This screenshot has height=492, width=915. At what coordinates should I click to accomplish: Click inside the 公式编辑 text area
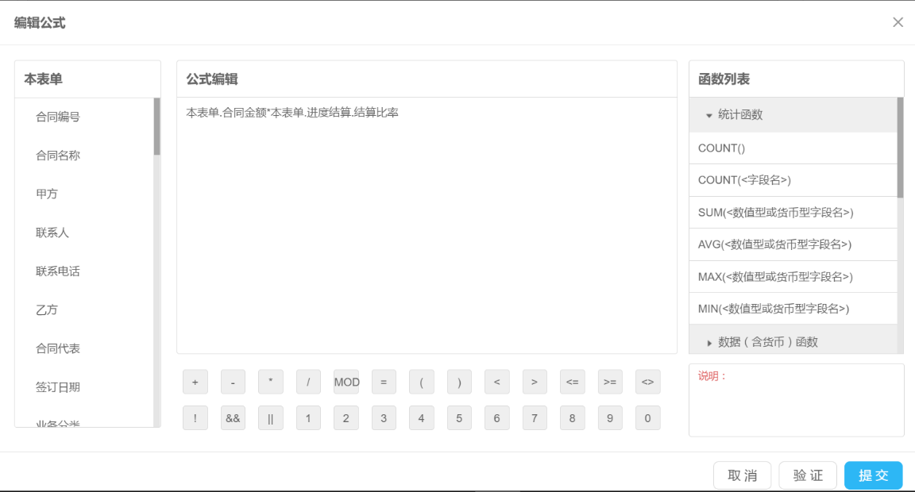pos(427,230)
